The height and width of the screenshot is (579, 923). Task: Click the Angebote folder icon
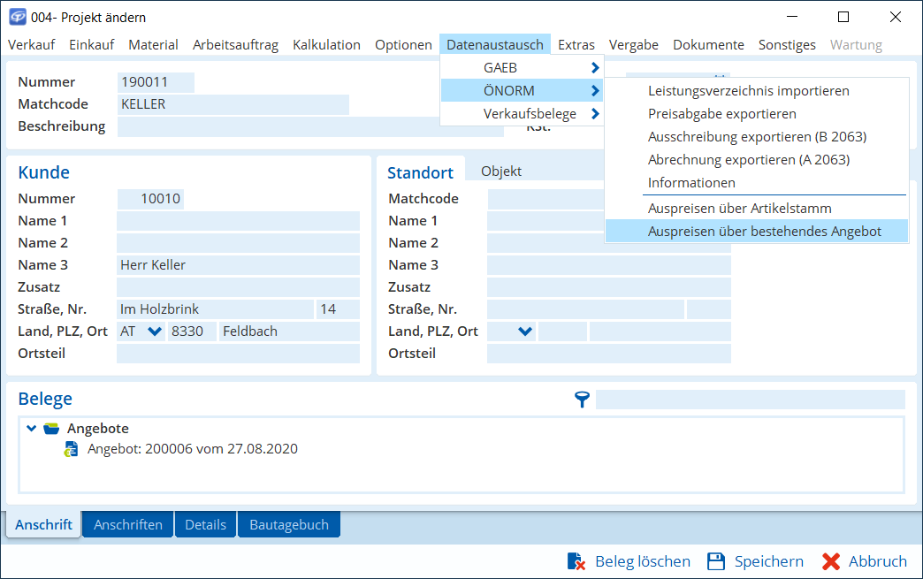pos(51,429)
